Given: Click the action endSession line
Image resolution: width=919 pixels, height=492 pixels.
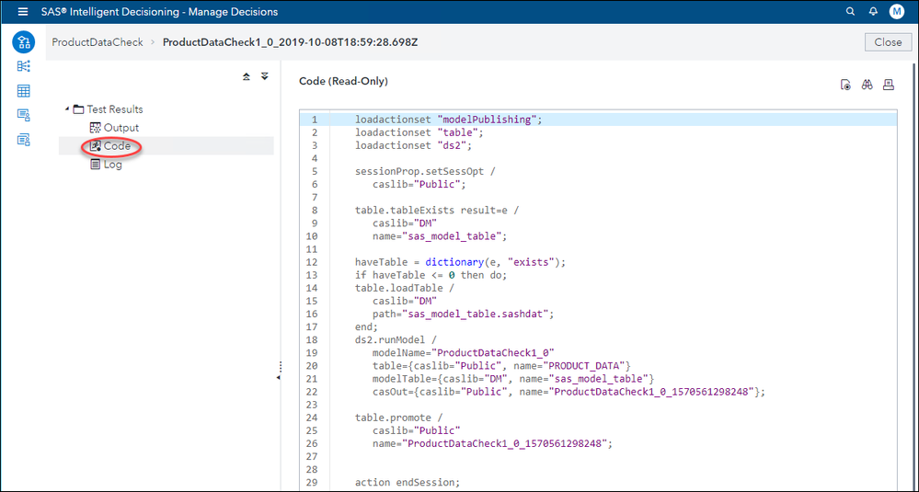Looking at the screenshot, I should point(408,482).
